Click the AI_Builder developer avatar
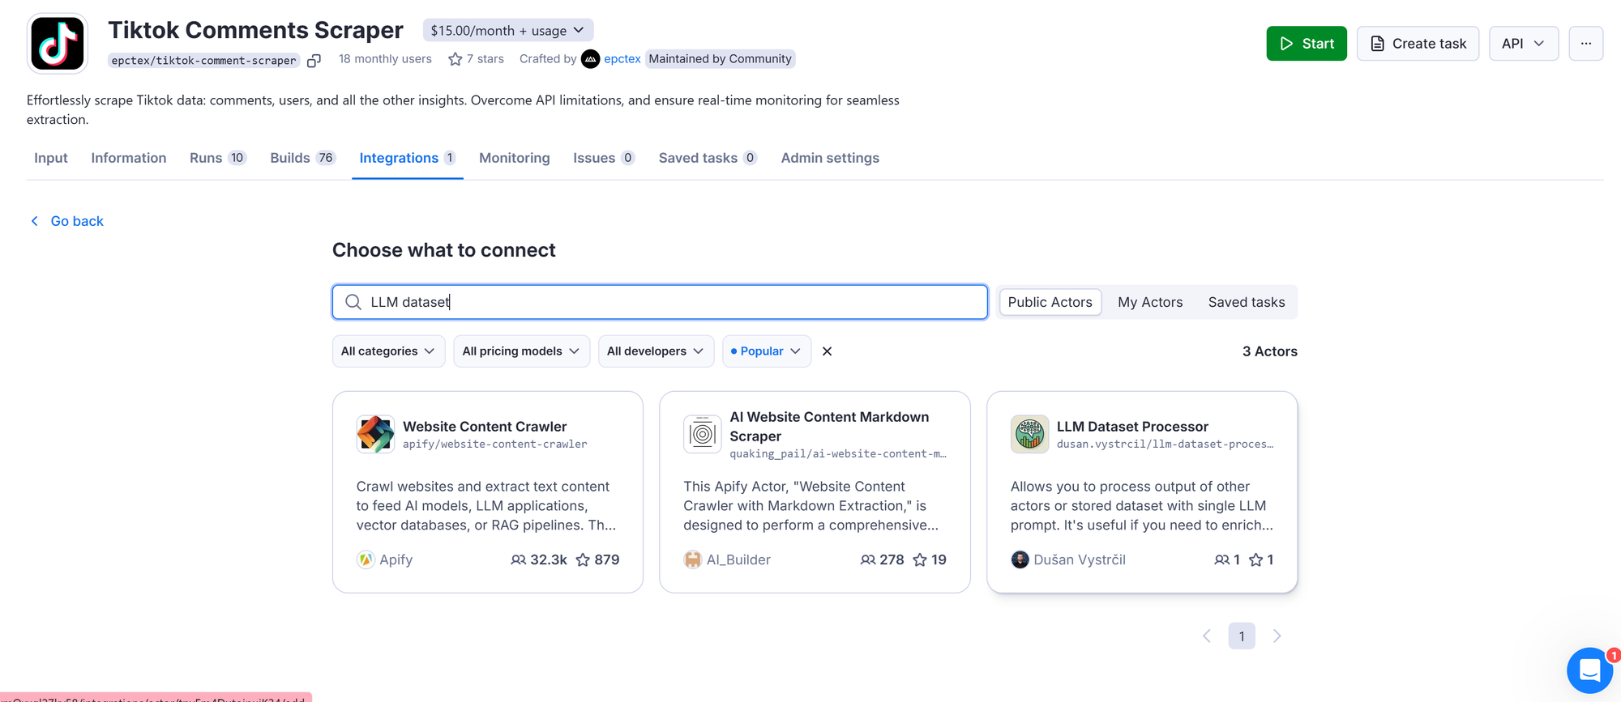The image size is (1621, 702). point(692,559)
